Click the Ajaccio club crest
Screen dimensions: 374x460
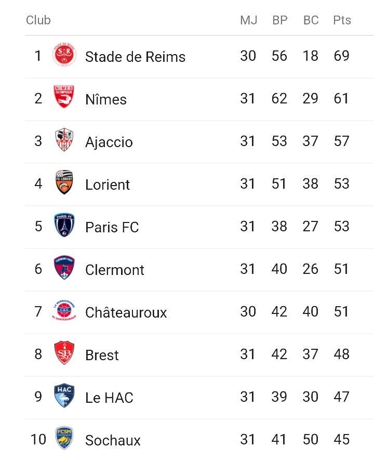[x=64, y=141]
